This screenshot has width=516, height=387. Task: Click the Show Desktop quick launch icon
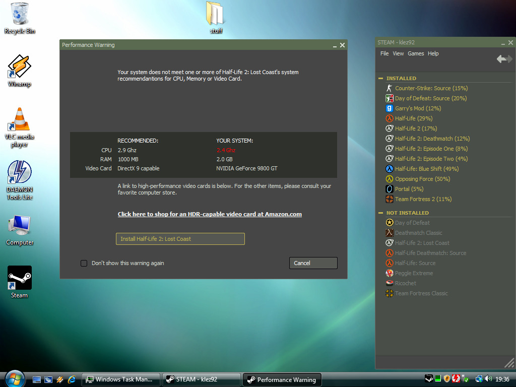coord(36,379)
